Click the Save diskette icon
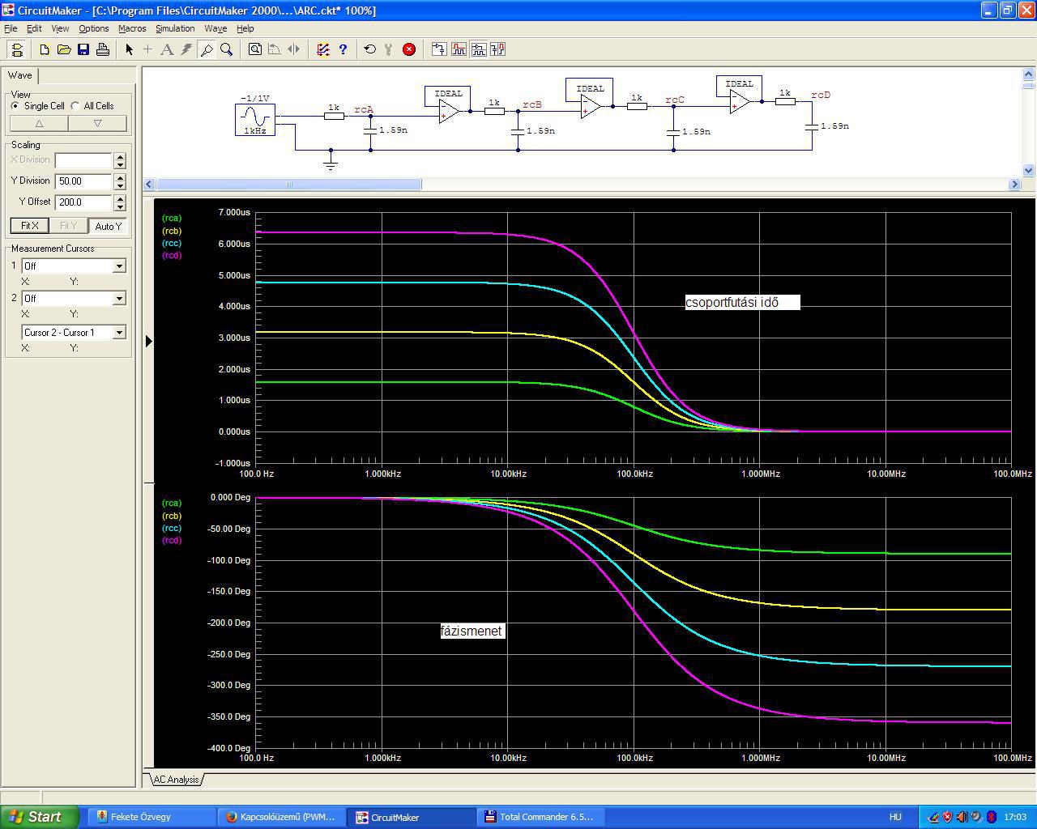1037x829 pixels. point(83,49)
